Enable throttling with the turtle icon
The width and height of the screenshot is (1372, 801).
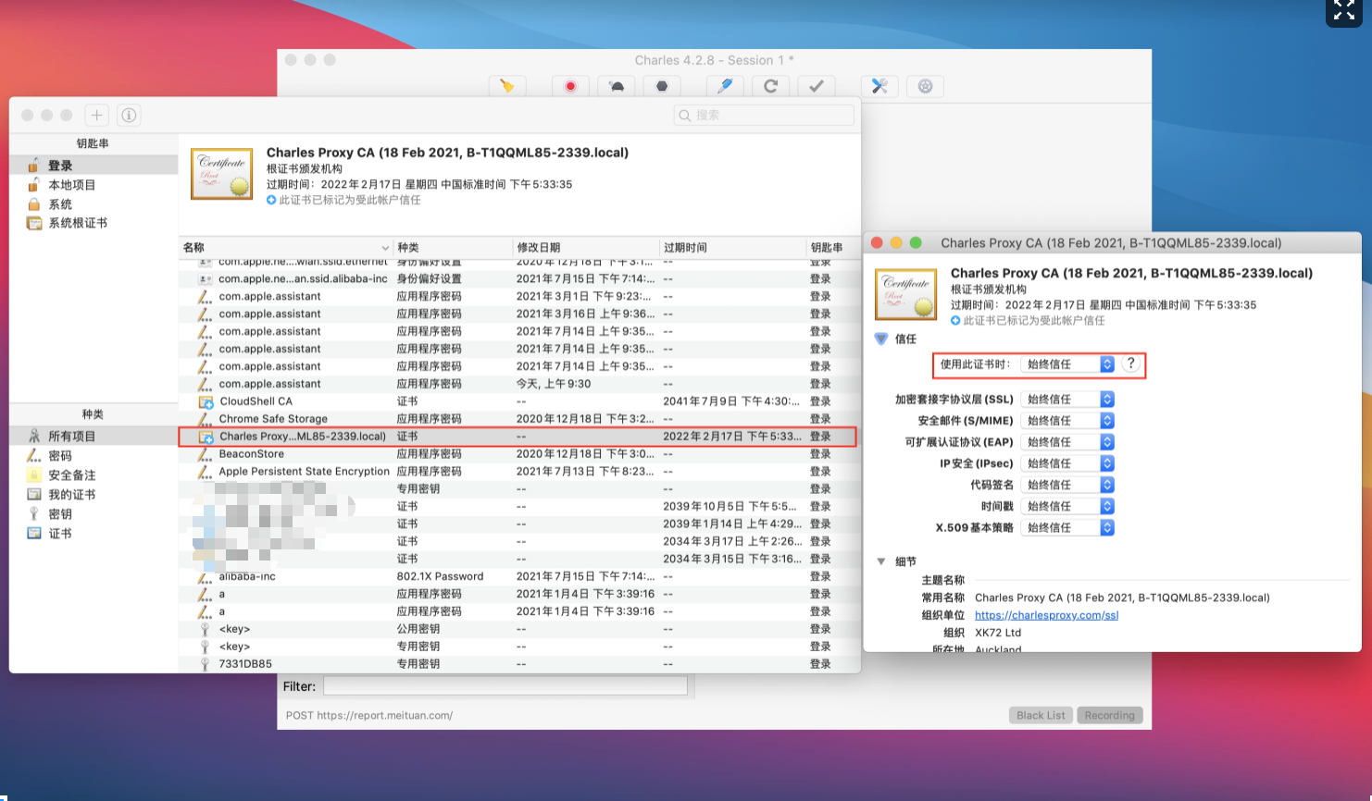(616, 86)
